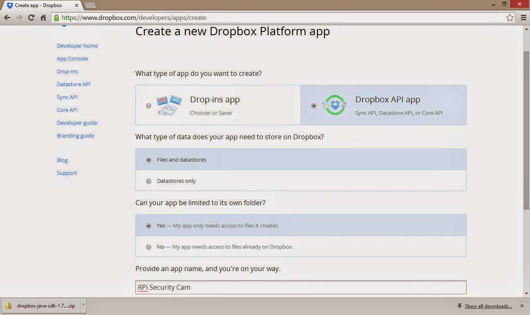Click the browser Forward arrow

point(19,17)
